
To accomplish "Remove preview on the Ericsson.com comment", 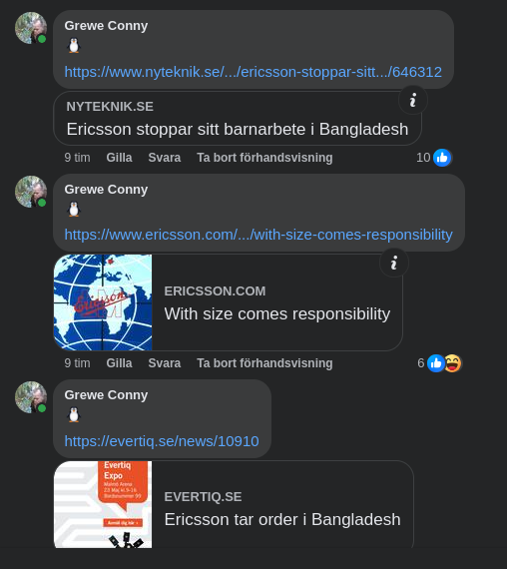I will (264, 363).
